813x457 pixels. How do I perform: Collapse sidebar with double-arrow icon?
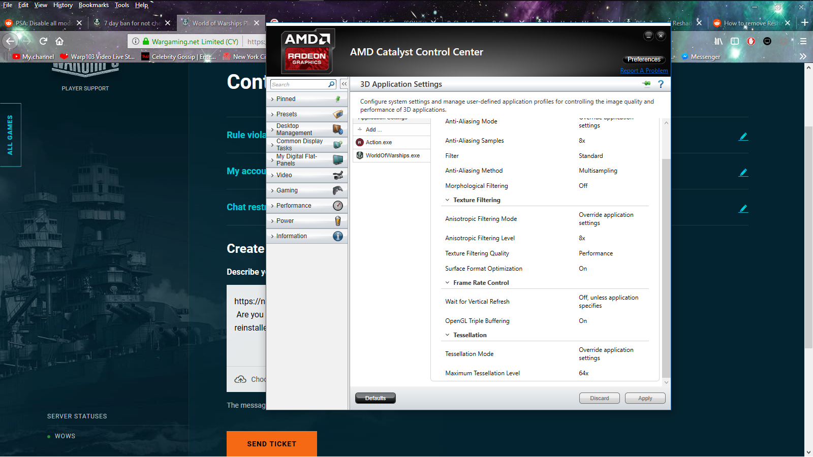coord(344,84)
